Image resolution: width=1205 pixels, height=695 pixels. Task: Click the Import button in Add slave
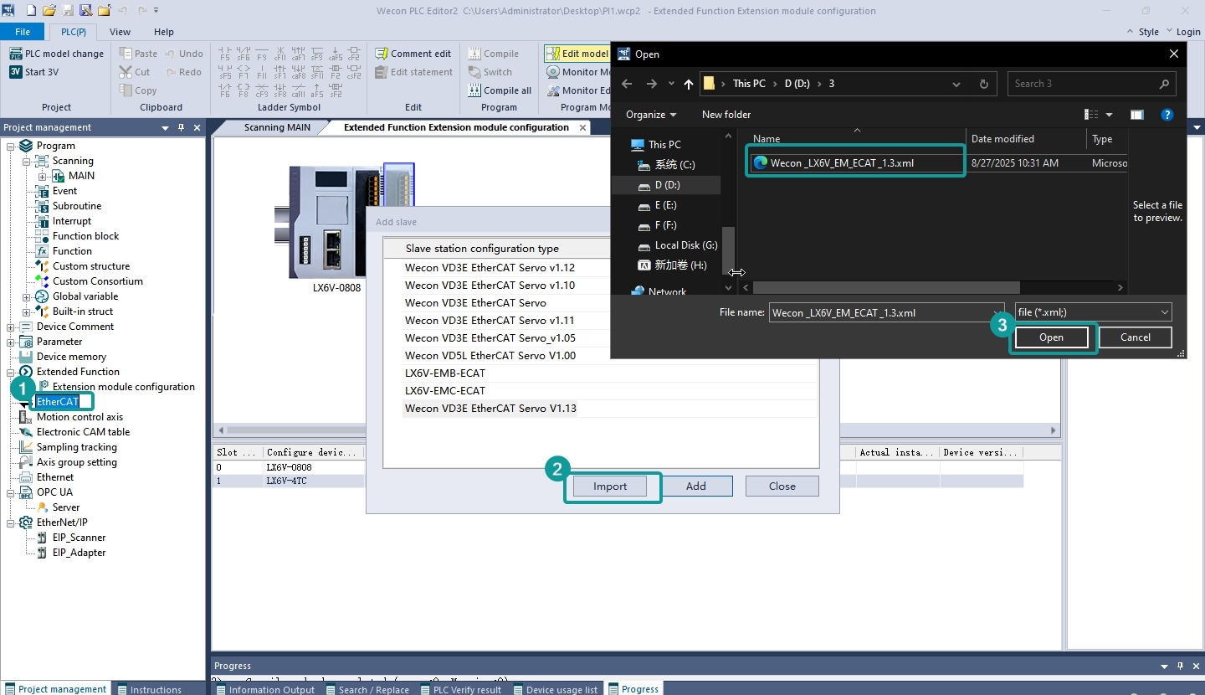(x=610, y=486)
